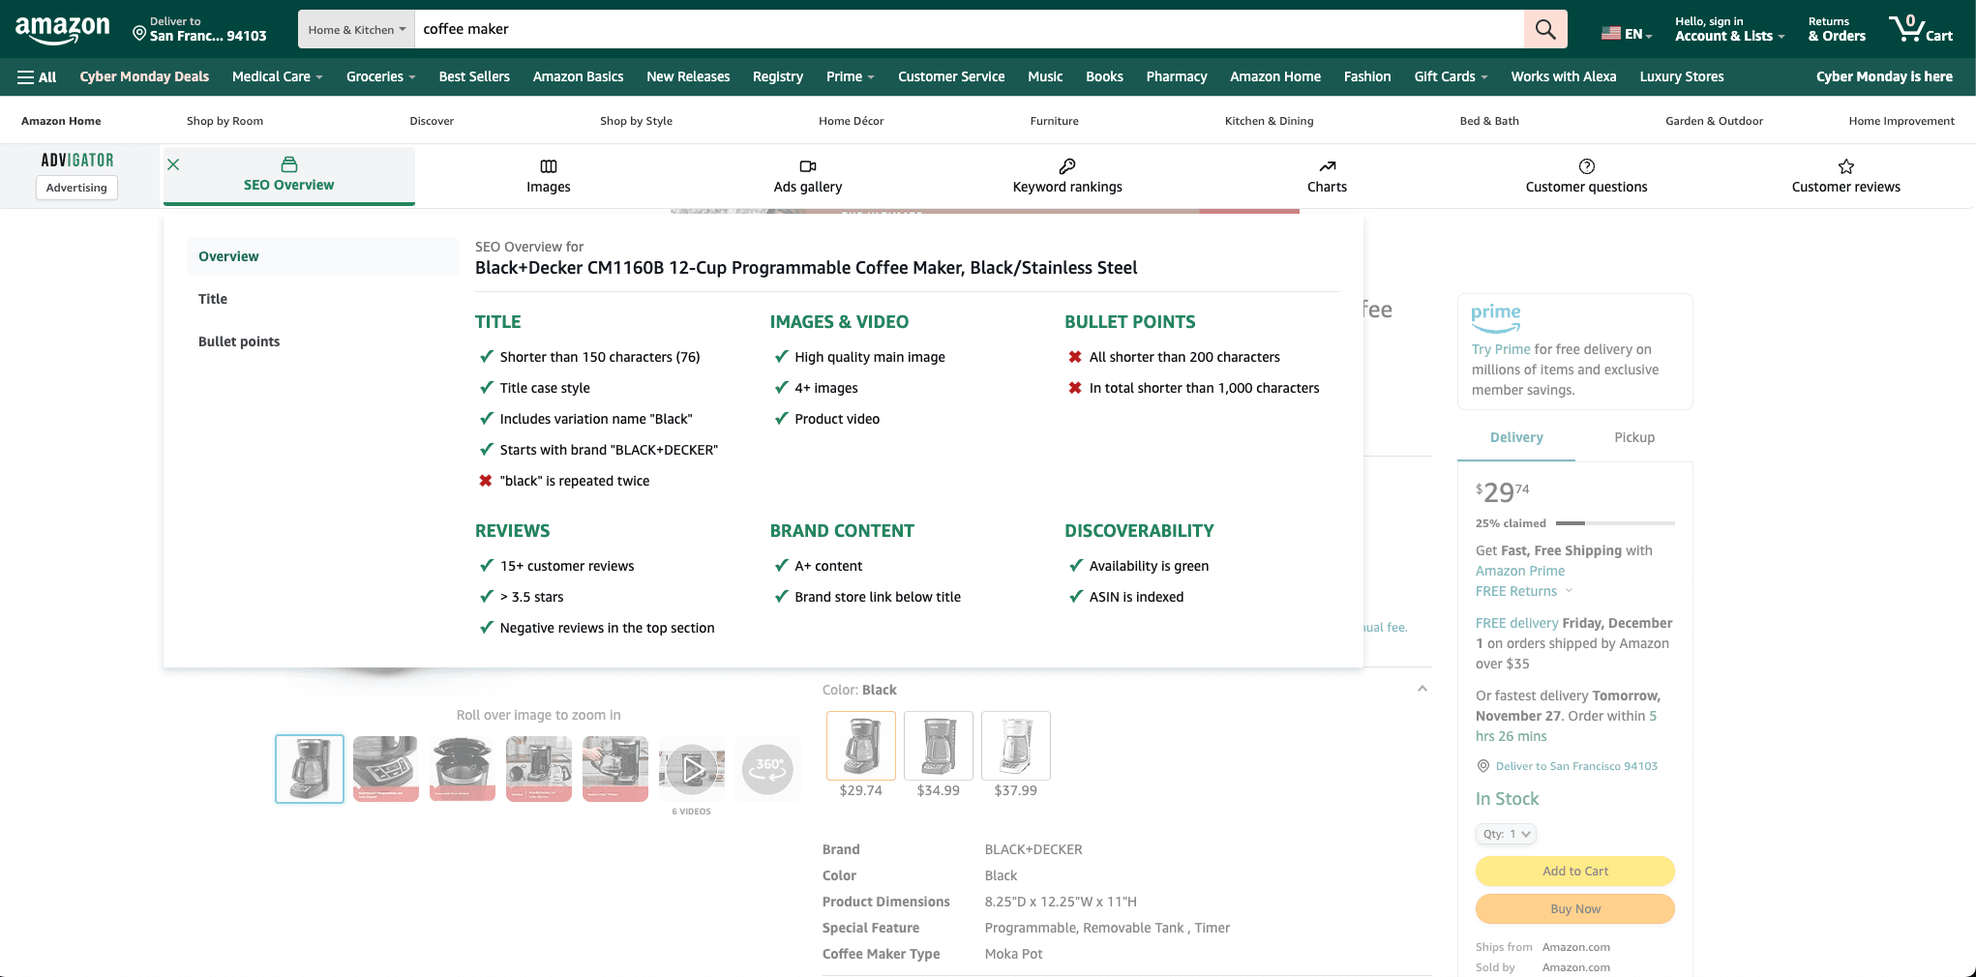Click the Amazon logo
Screen dimensions: 1976x977
(x=63, y=30)
